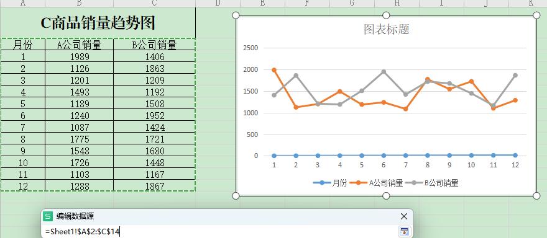Select cell with value 1508
The height and width of the screenshot is (238, 547).
coord(155,104)
